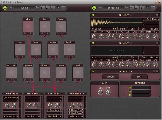The image size is (162, 120).
Task: Click the CHOOSE button in Element 3
Action: click(111, 77)
